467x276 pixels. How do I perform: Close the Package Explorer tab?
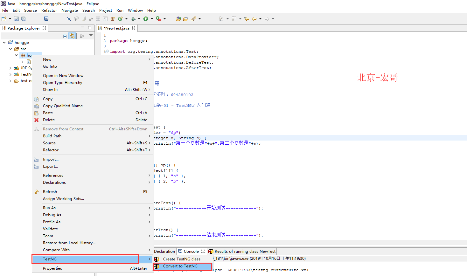[44, 28]
